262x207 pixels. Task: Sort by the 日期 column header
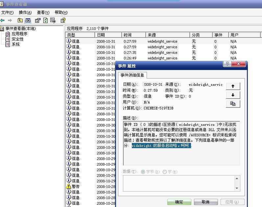pos(108,35)
